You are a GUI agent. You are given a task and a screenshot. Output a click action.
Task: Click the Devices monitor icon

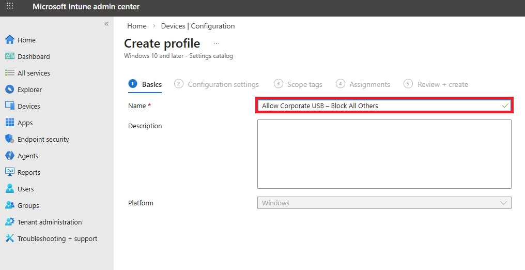tap(10, 106)
